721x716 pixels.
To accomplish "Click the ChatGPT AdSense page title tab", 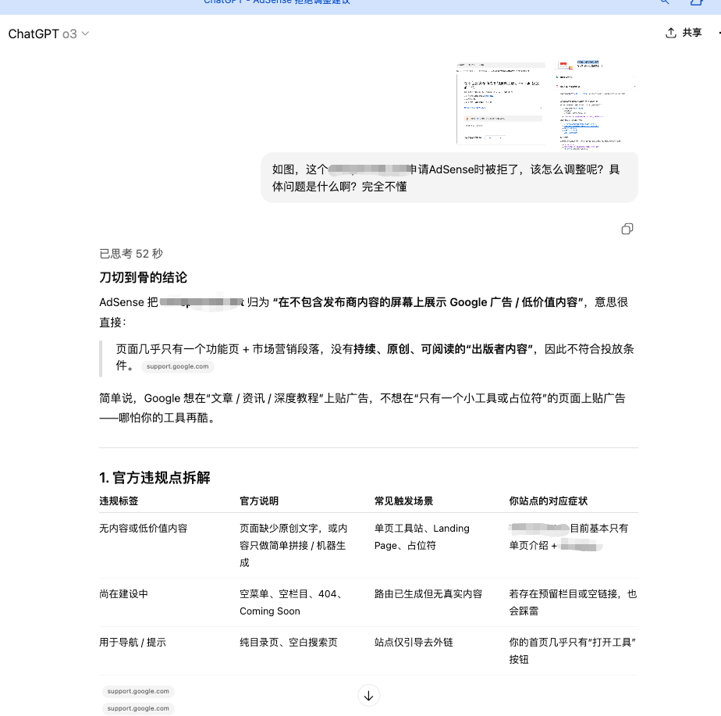I will click(277, 2).
